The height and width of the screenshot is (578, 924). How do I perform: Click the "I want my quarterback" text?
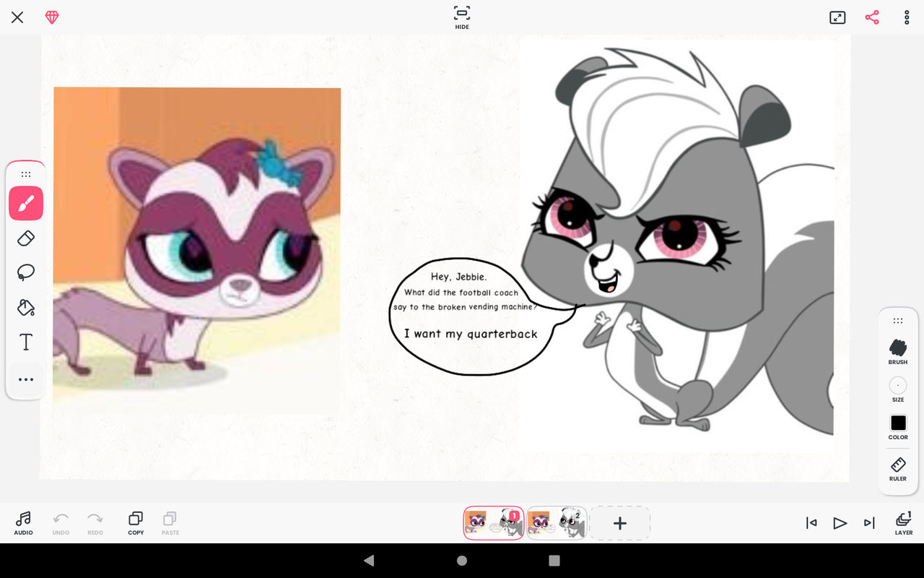pos(471,334)
